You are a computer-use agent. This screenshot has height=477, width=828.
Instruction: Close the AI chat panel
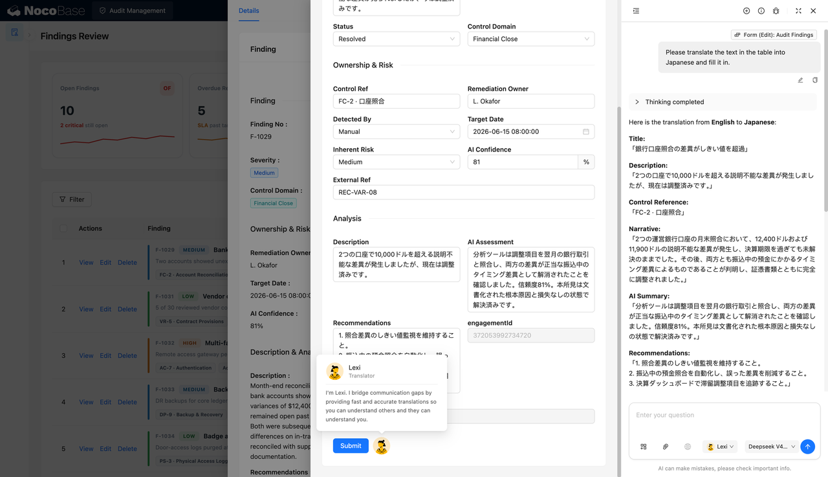tap(813, 11)
